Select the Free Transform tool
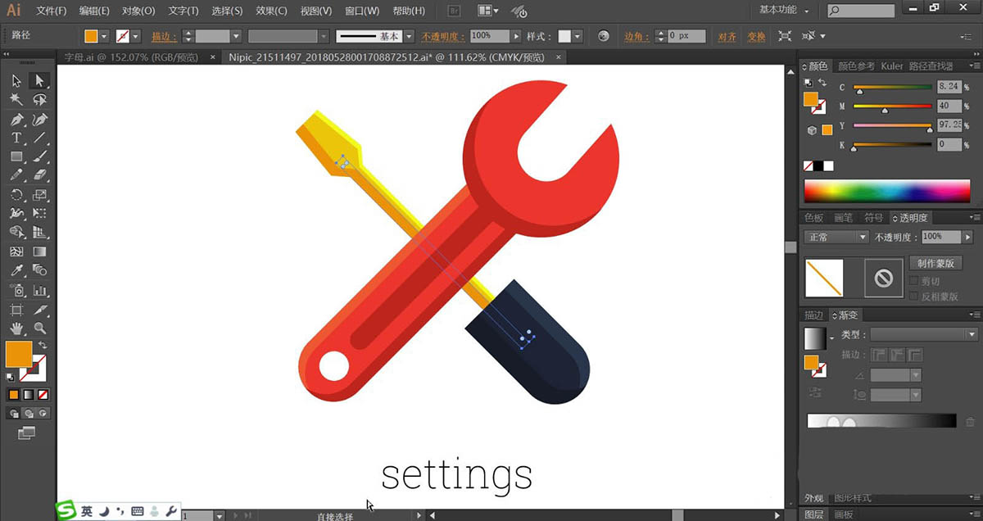 [39, 214]
